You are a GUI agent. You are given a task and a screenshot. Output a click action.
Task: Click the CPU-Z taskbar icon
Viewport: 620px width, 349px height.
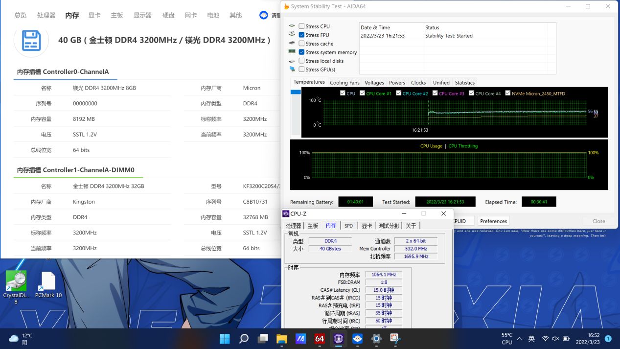pos(338,338)
